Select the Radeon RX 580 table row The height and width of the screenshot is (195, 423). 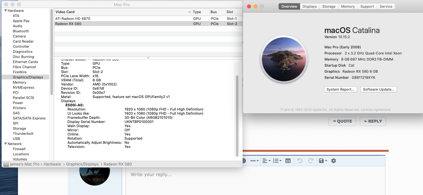click(148, 24)
